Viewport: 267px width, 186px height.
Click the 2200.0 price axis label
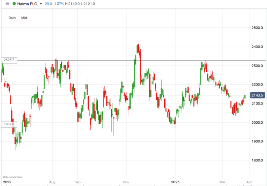click(257, 85)
